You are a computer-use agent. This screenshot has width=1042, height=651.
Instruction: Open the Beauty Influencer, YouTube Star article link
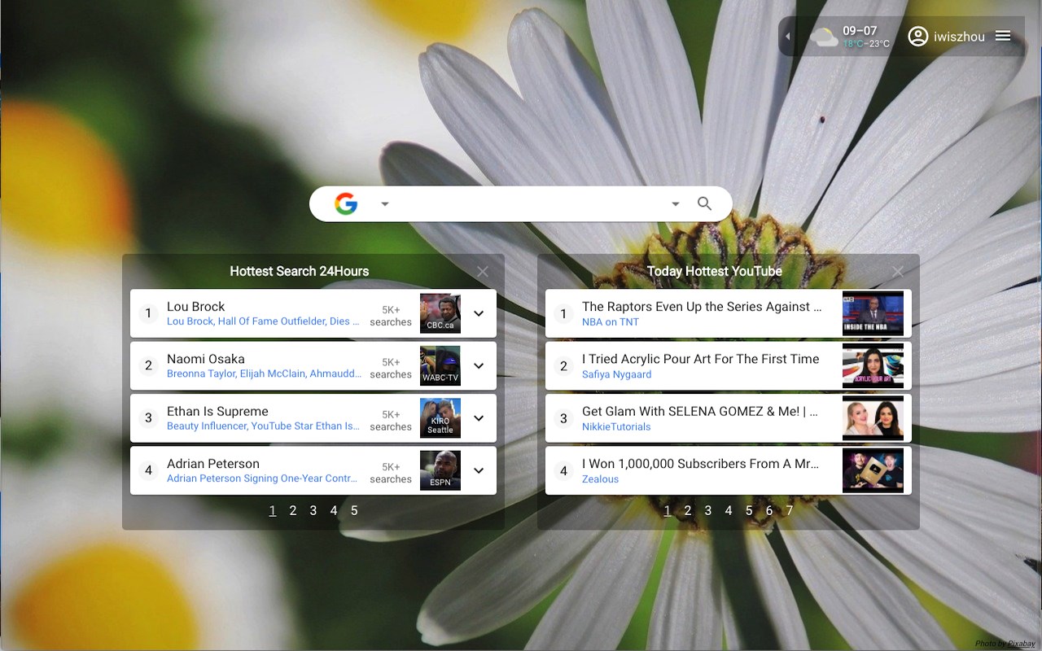tap(264, 426)
